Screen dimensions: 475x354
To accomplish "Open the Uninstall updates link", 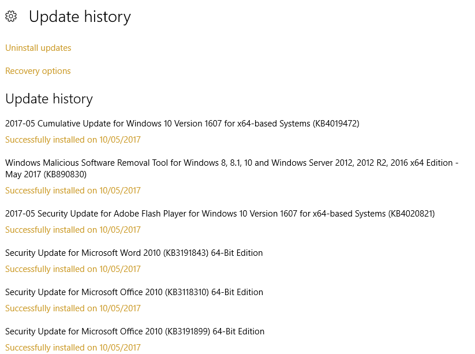I will coord(38,48).
